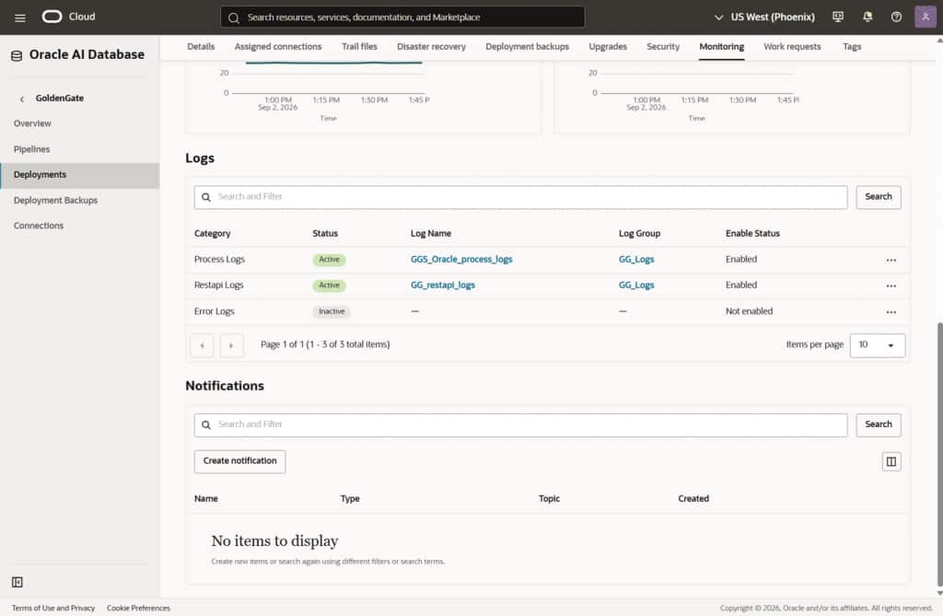Open actions menu for Restapi Logs row
Screen dimensions: 943x616
point(891,285)
